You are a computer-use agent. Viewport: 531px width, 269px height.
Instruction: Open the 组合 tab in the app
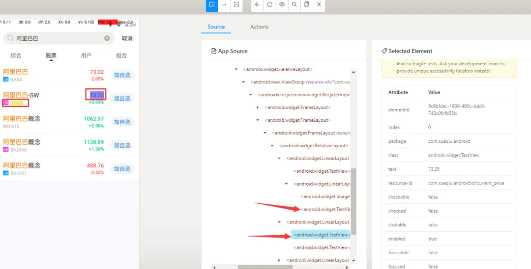click(x=121, y=56)
